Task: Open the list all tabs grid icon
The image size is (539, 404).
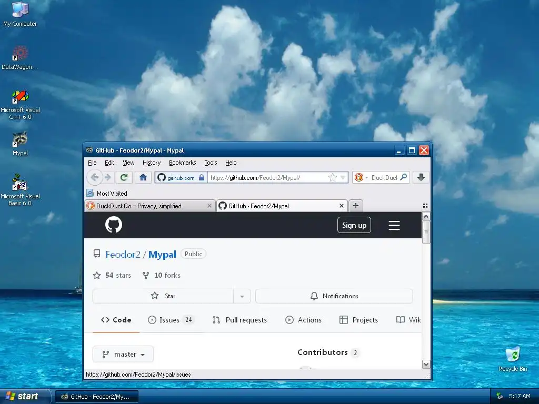Action: point(425,206)
